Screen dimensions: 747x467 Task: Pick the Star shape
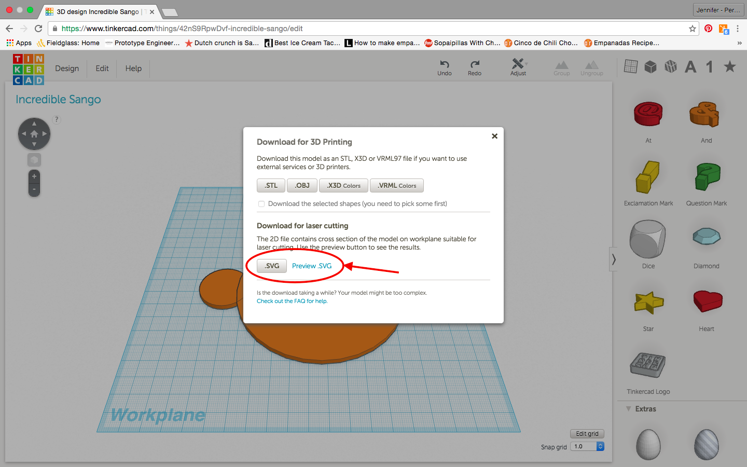pyautogui.click(x=648, y=302)
